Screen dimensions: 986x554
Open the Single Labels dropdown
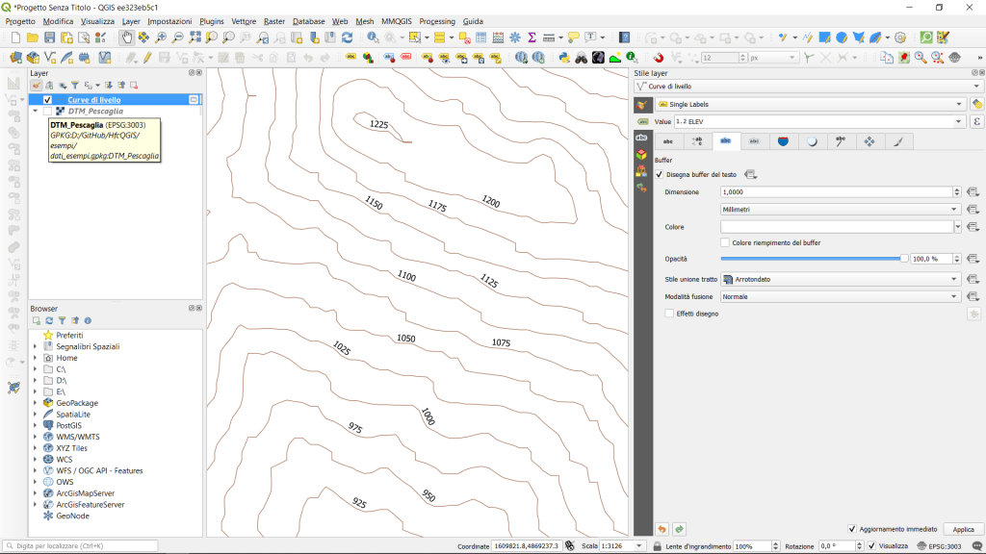(x=809, y=104)
